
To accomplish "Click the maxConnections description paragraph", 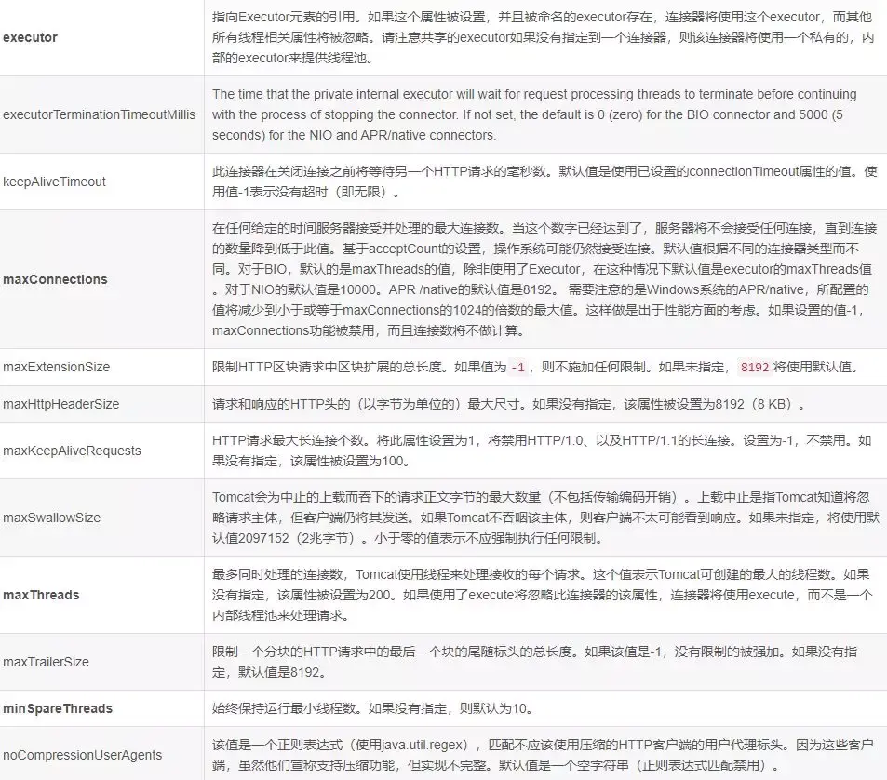I will coord(544,279).
